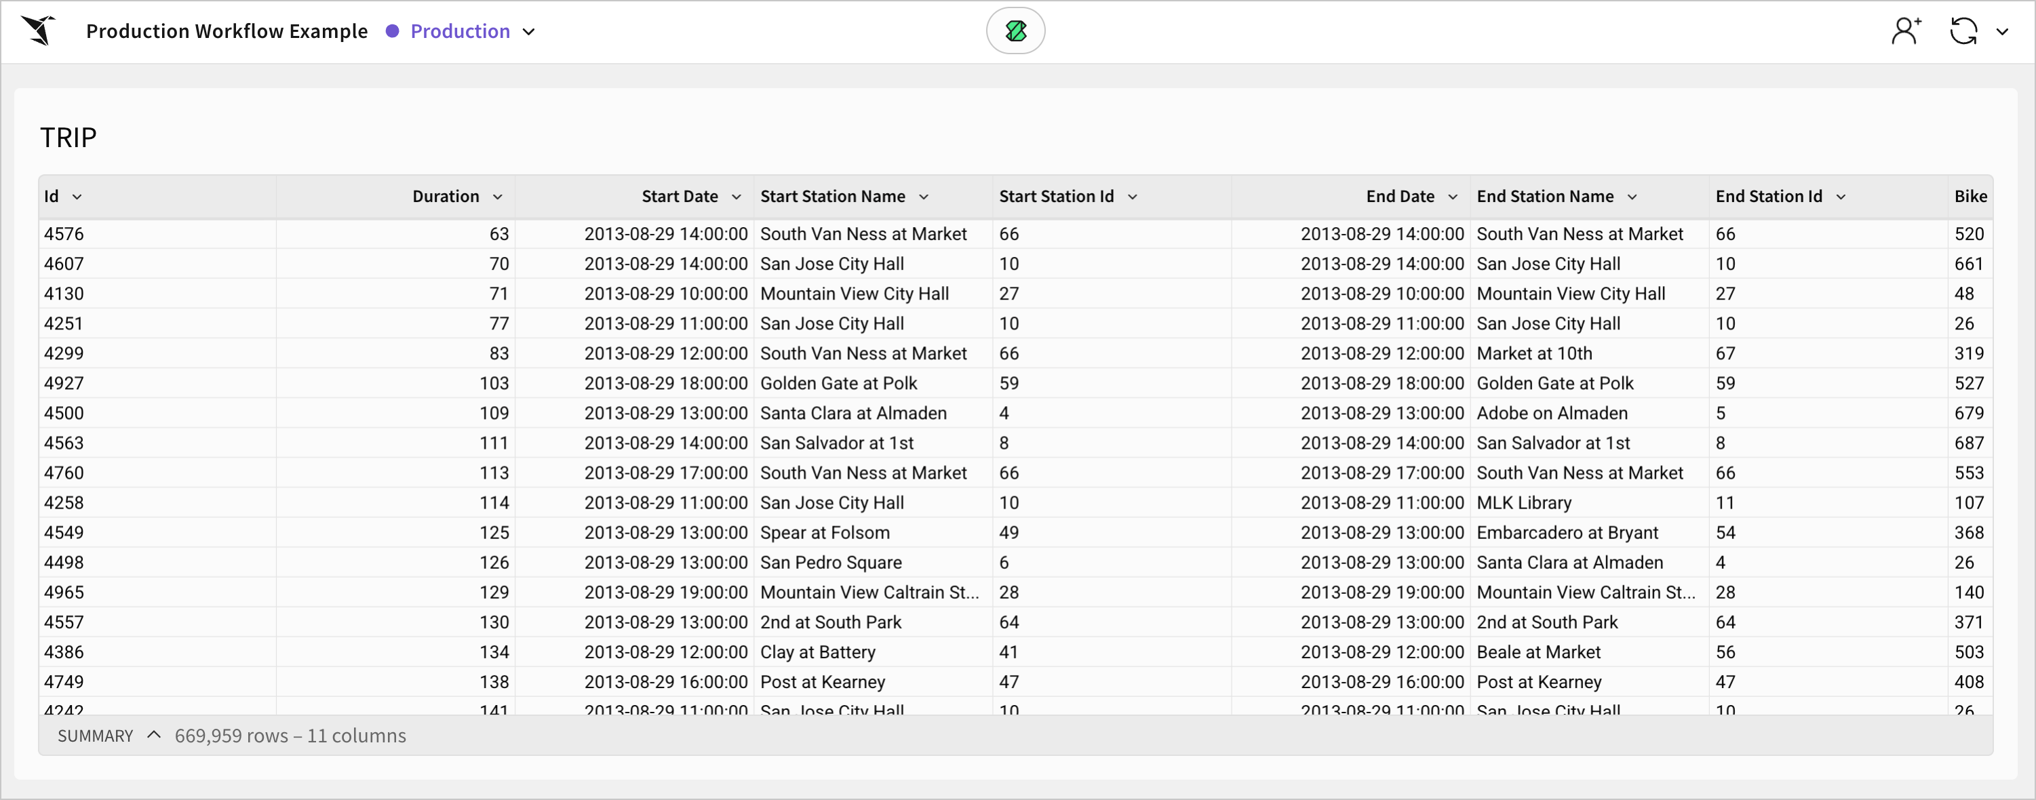The height and width of the screenshot is (800, 2036).
Task: Click the purple Production tag label
Action: tap(459, 31)
